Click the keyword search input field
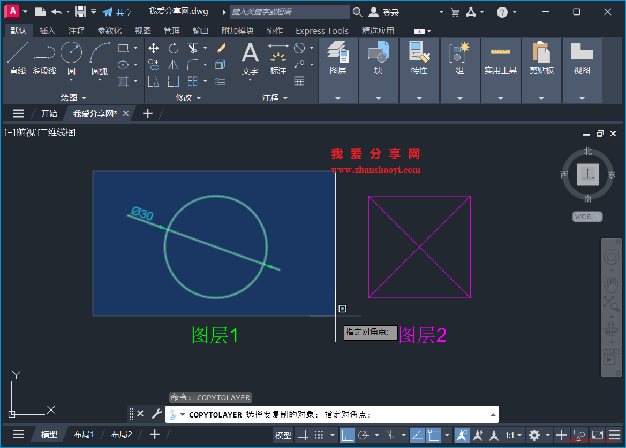 point(290,12)
